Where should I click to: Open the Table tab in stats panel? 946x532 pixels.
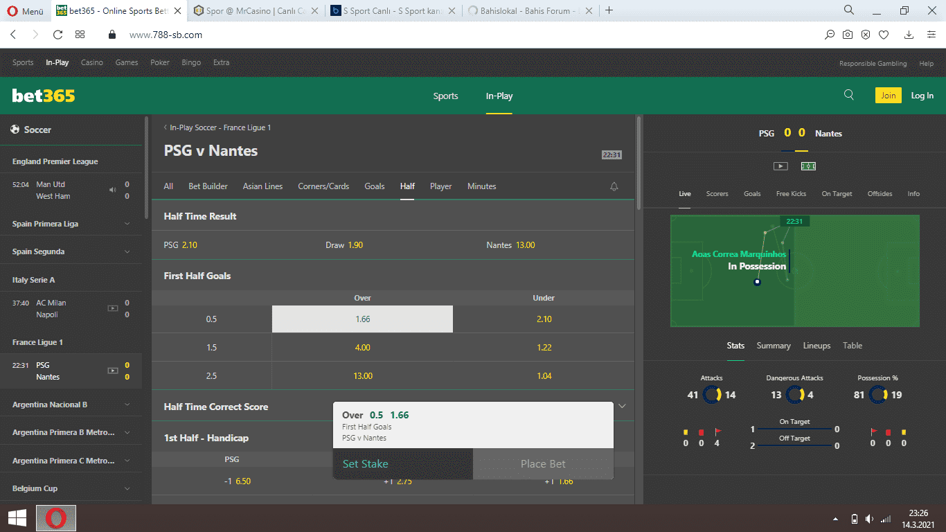pos(853,346)
